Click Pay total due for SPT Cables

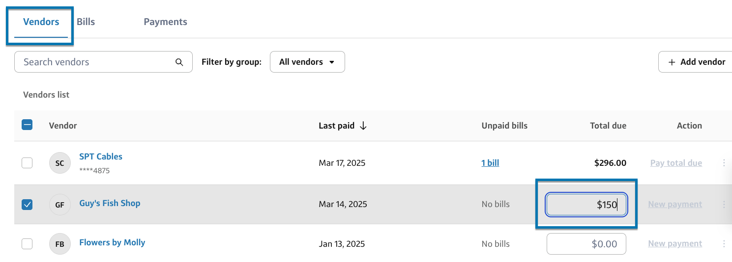(676, 163)
